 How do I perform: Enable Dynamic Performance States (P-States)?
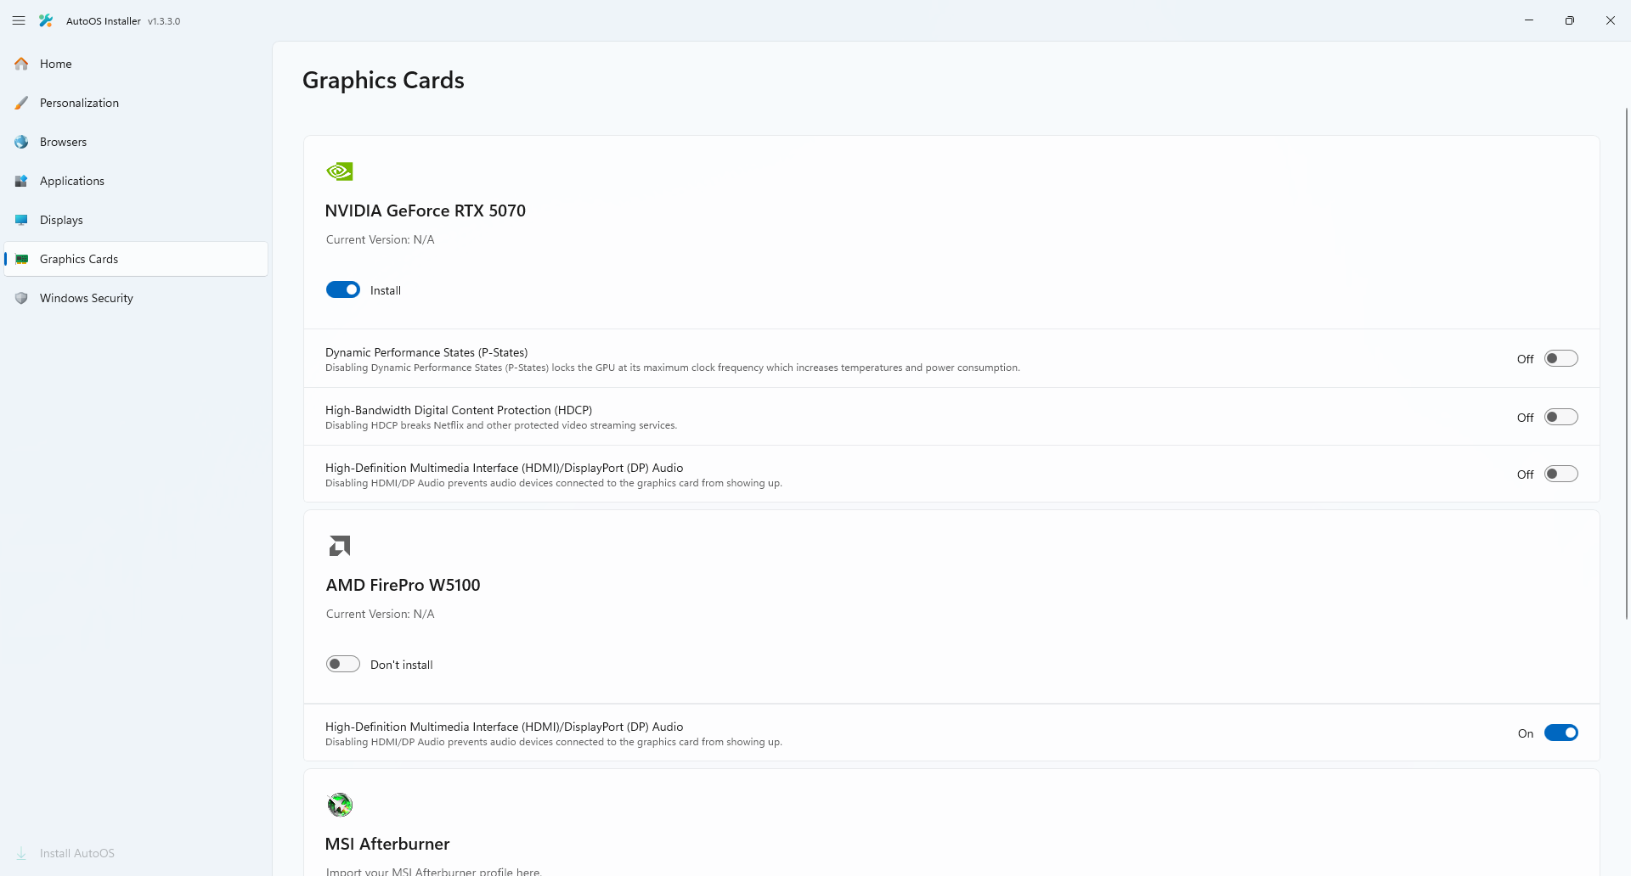(1560, 358)
